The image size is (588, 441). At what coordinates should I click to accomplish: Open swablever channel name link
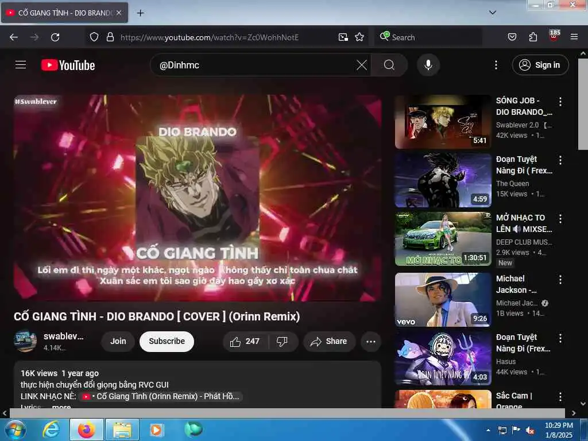[x=63, y=336]
